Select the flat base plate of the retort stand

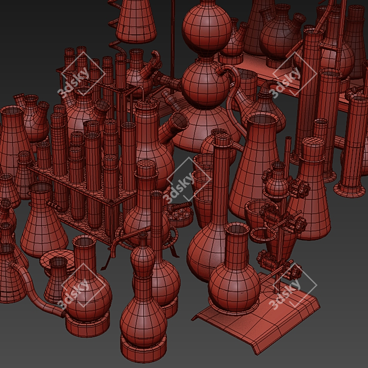coord(258,324)
